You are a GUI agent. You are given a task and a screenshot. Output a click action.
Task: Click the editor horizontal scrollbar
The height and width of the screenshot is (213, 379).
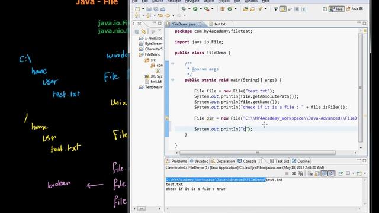(258, 153)
